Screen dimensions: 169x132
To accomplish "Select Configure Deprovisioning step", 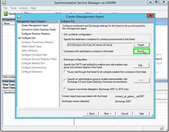I will (x=34, y=68).
